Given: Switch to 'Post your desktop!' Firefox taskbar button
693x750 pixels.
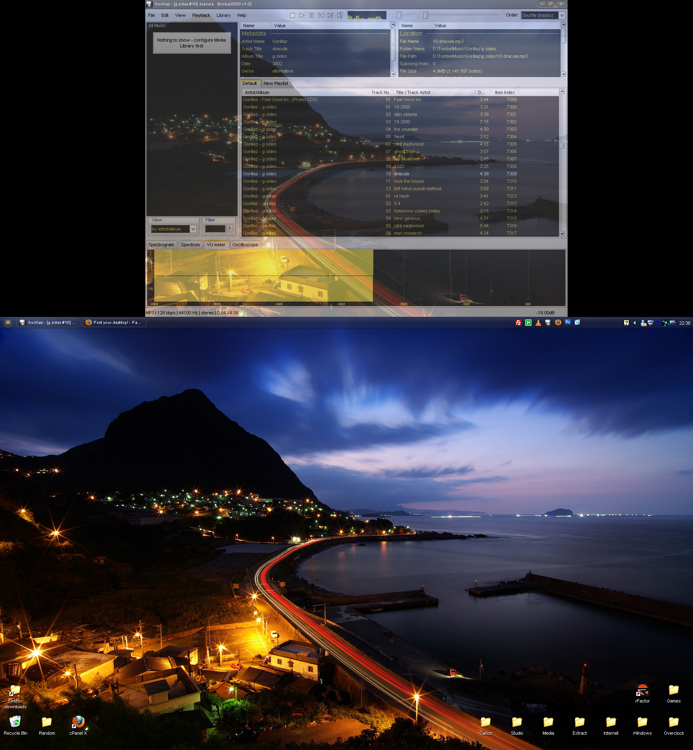Looking at the screenshot, I should tap(115, 323).
